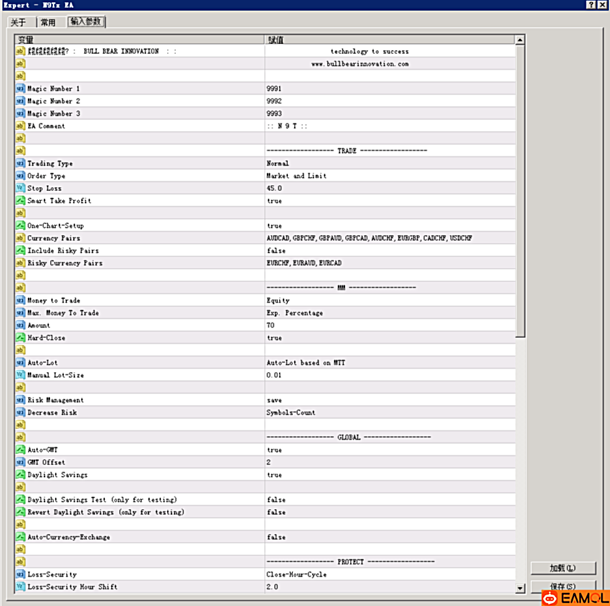Screen dimensions: 610x606
Task: Open the 关于 tab
Action: pos(18,22)
